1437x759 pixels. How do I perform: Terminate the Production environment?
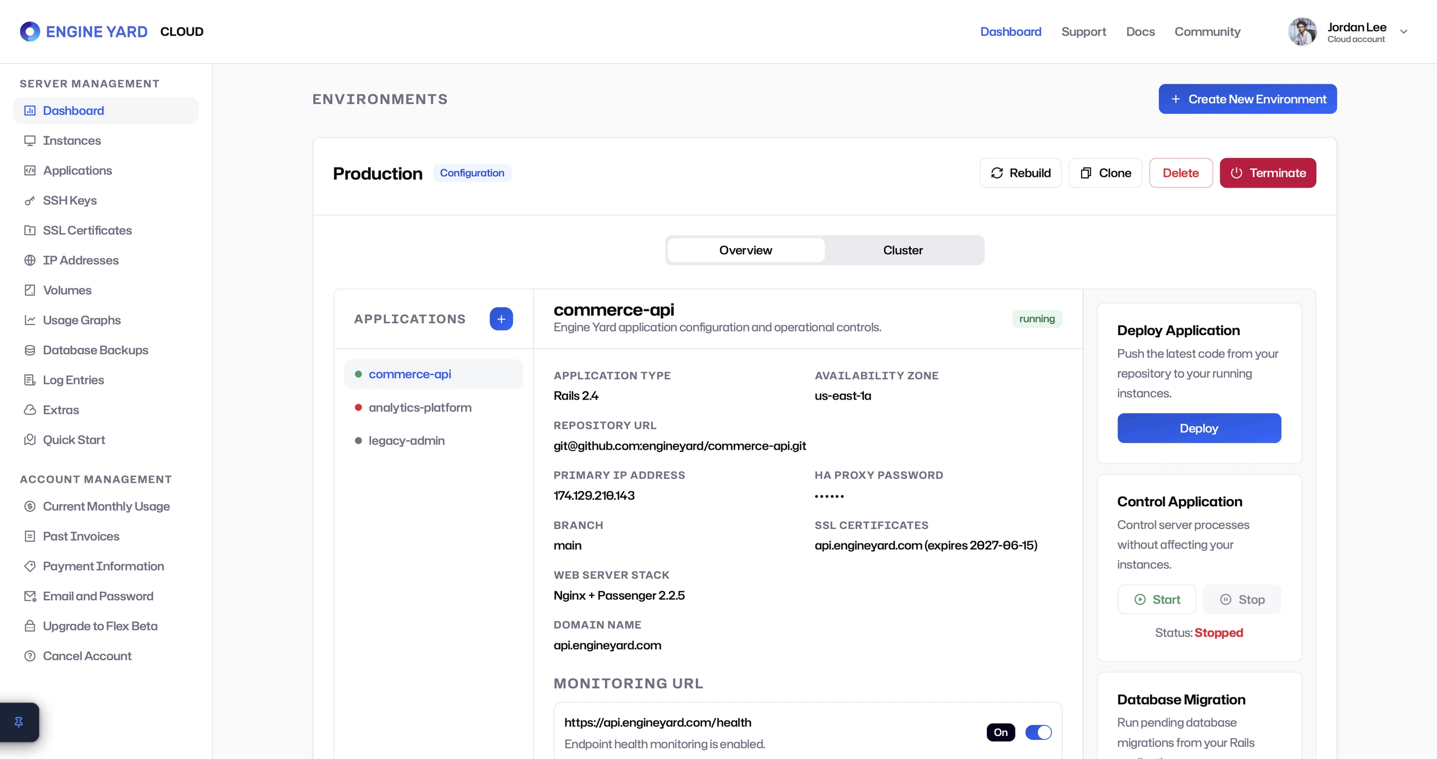(1267, 173)
